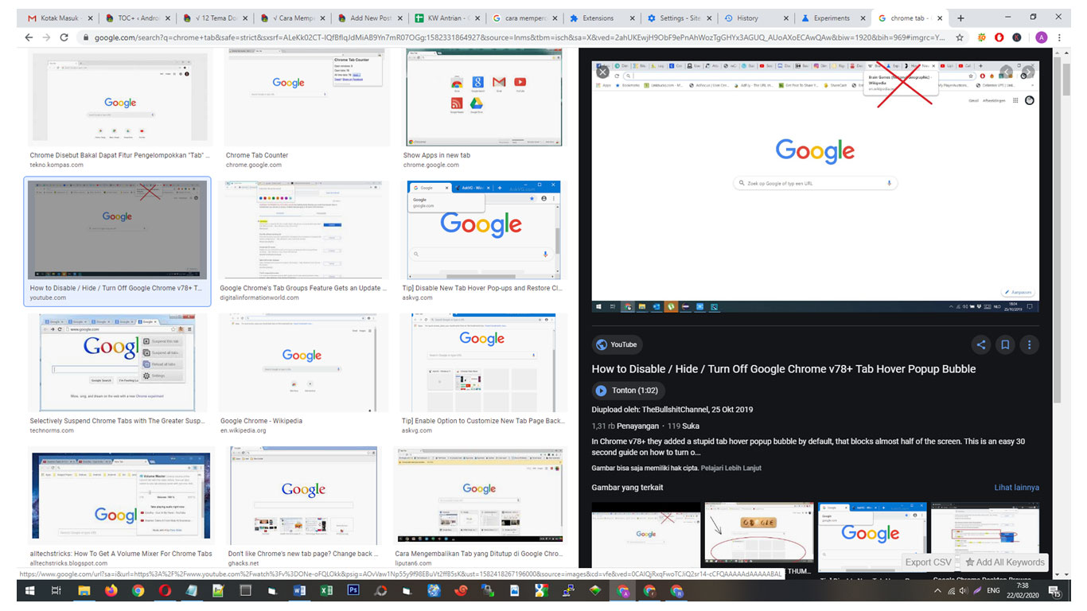Screen dimensions: 1087x611
Task: Play the Tonton (1:02) video button
Action: click(x=629, y=391)
